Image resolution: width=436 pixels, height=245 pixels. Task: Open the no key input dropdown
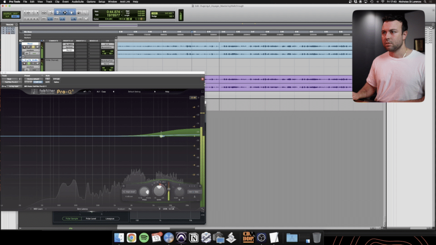click(14, 86)
